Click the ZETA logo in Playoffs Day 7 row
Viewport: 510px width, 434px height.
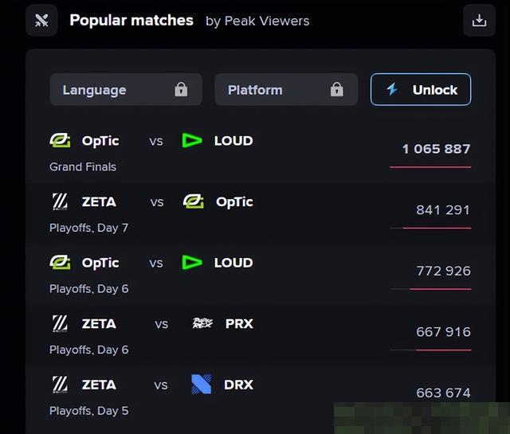pyautogui.click(x=61, y=201)
